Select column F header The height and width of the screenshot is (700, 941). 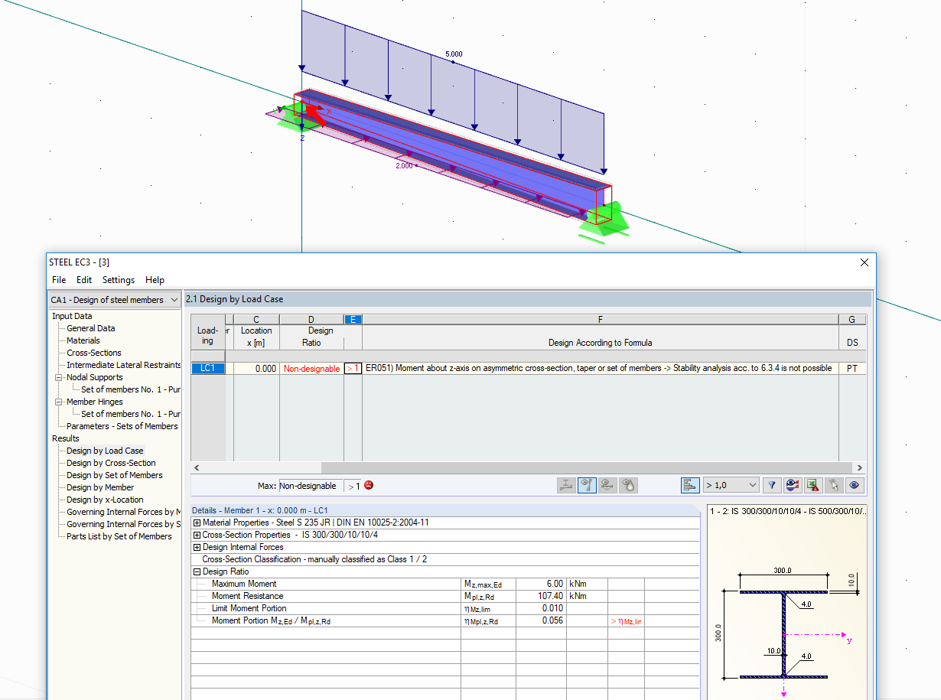(x=600, y=319)
